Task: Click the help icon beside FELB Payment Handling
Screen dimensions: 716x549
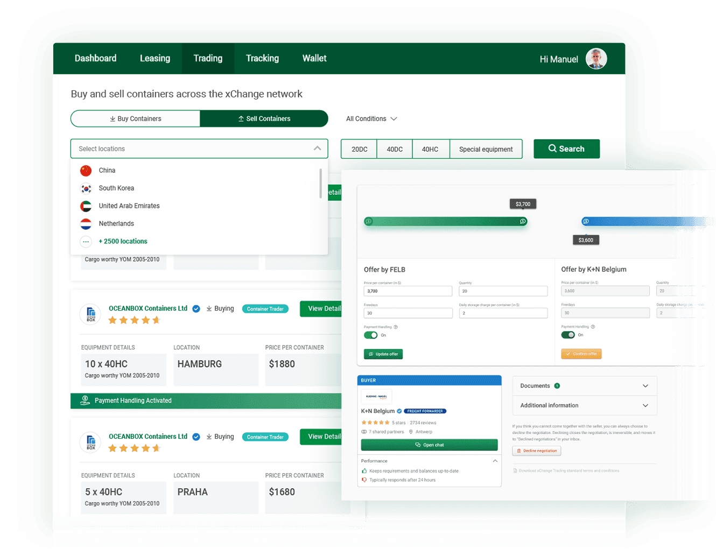Action: pos(396,327)
